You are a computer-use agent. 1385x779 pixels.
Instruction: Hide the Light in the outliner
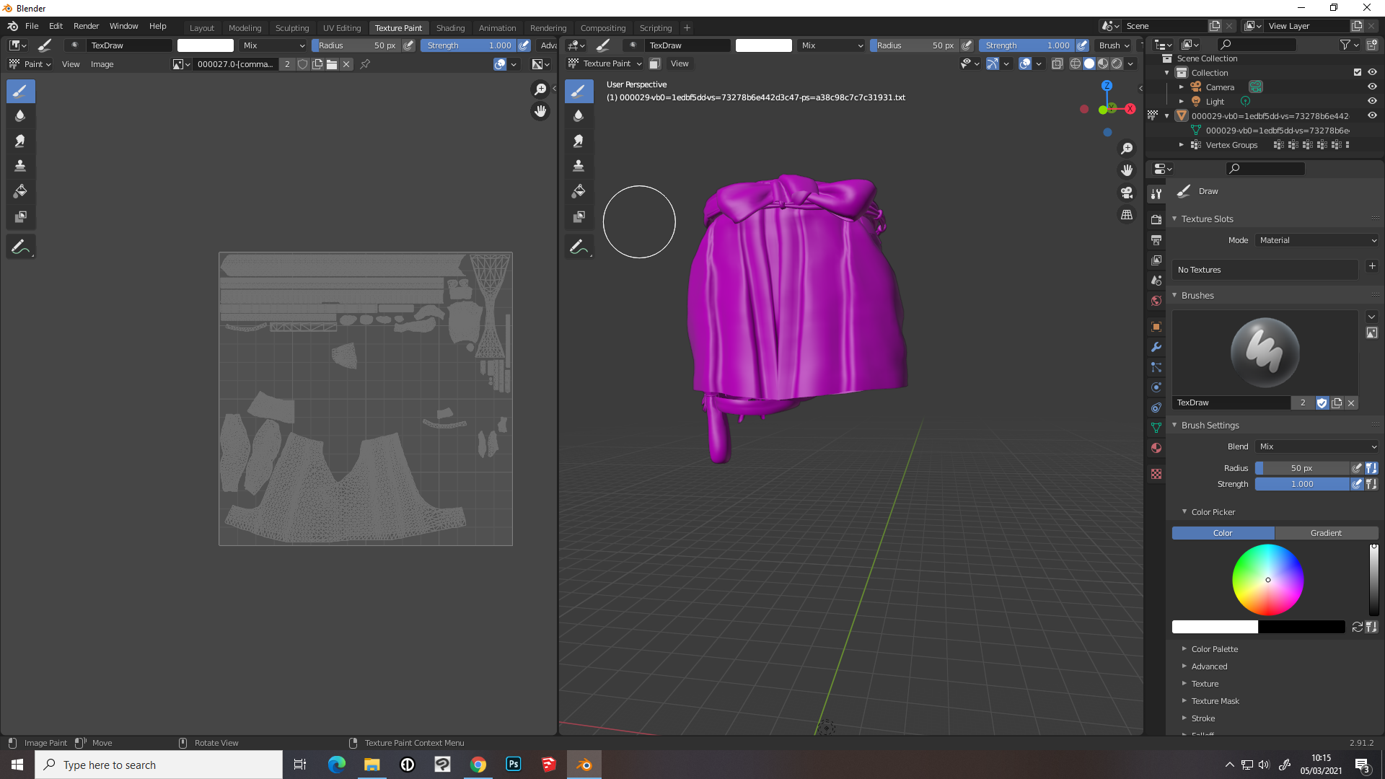1372,101
